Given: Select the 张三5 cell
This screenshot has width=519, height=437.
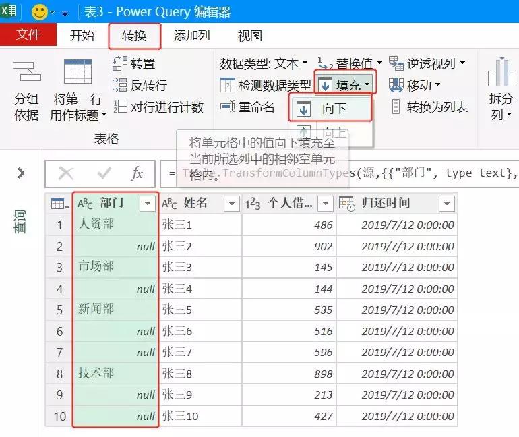Looking at the screenshot, I should pyautogui.click(x=201, y=310).
